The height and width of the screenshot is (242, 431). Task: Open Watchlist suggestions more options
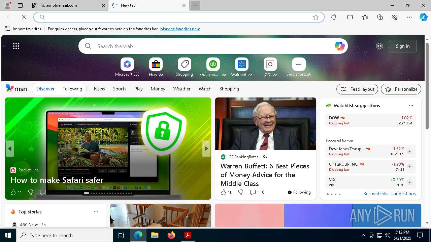click(411, 106)
